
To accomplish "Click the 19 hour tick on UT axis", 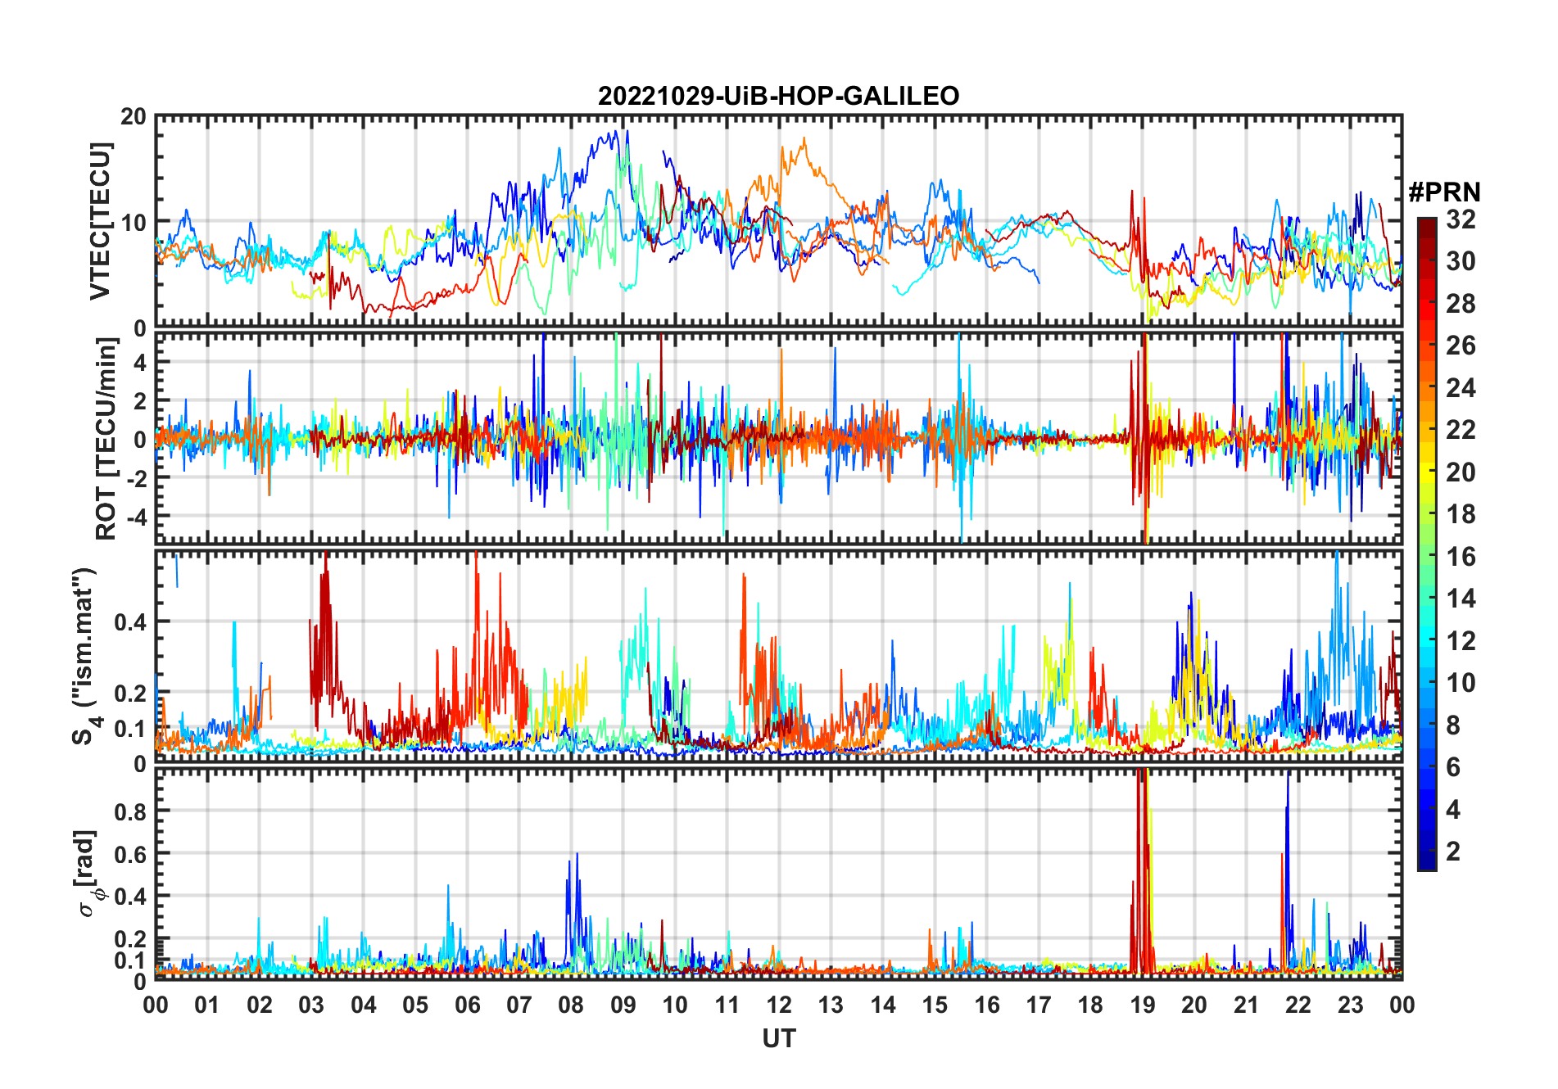I will coord(1143,1005).
